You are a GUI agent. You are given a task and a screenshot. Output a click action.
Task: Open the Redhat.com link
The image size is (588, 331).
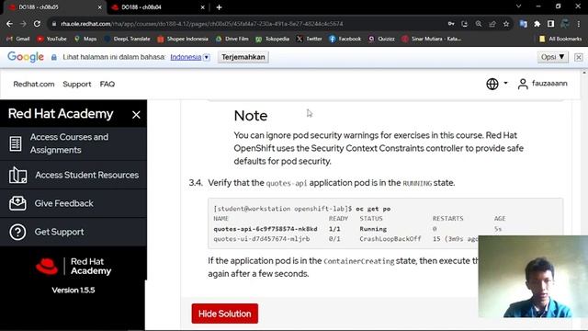click(x=34, y=84)
